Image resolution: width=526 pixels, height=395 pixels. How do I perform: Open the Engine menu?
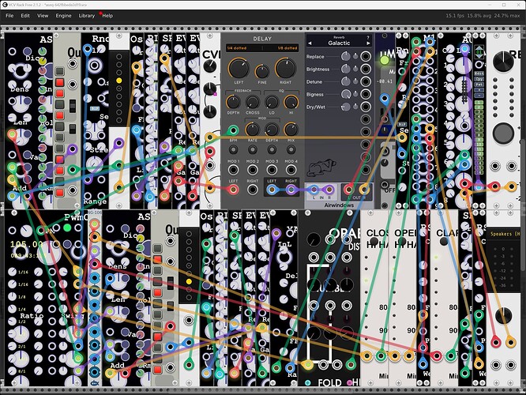pos(63,16)
